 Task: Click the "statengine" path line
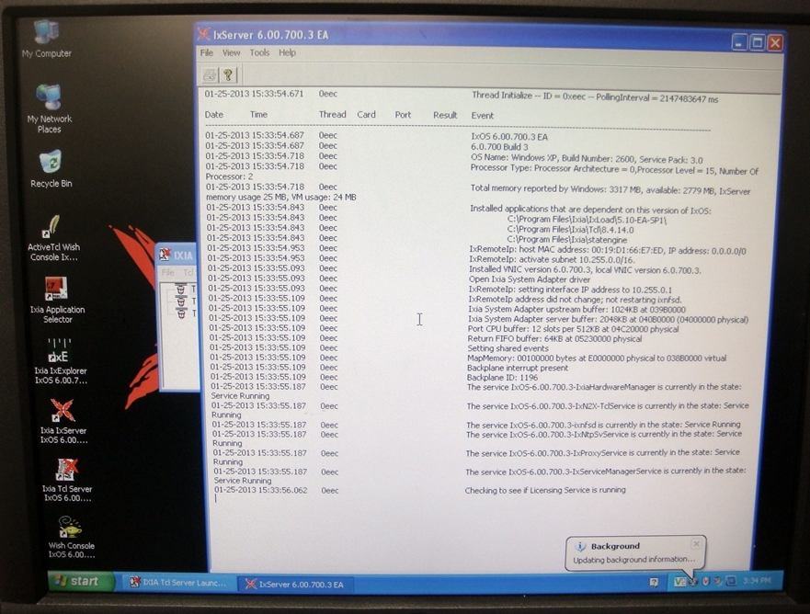(566, 240)
